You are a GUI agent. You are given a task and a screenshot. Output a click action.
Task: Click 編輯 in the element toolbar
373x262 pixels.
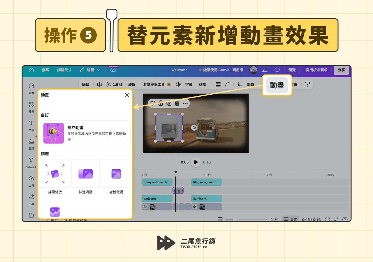pos(86,84)
